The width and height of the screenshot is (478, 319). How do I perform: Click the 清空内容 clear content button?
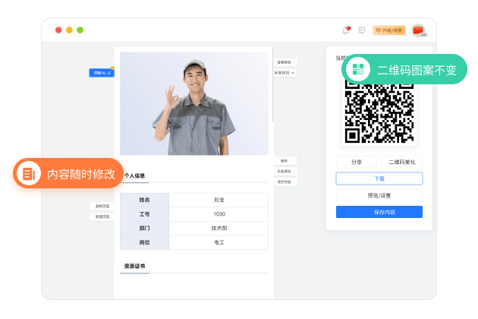click(284, 182)
